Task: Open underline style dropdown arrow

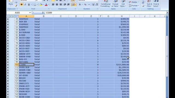Action: (31, 5)
